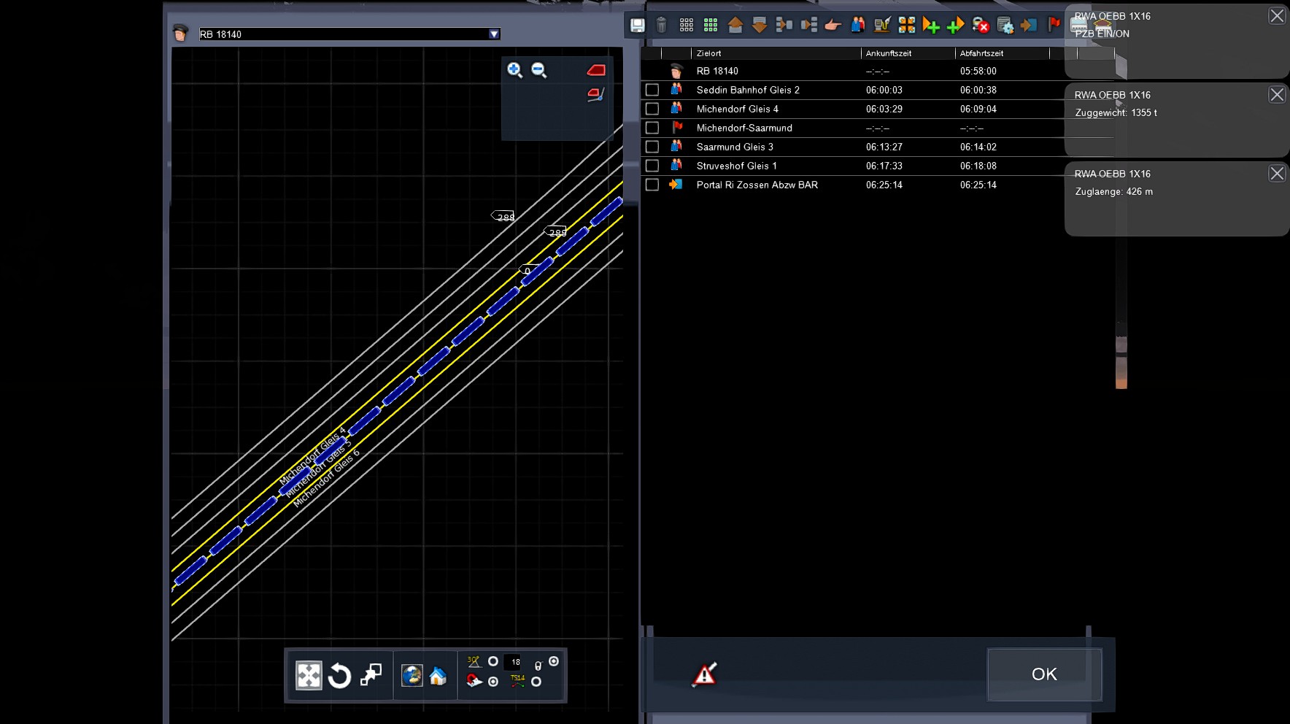The width and height of the screenshot is (1290, 724).
Task: Zoom in on the track map
Action: 514,70
